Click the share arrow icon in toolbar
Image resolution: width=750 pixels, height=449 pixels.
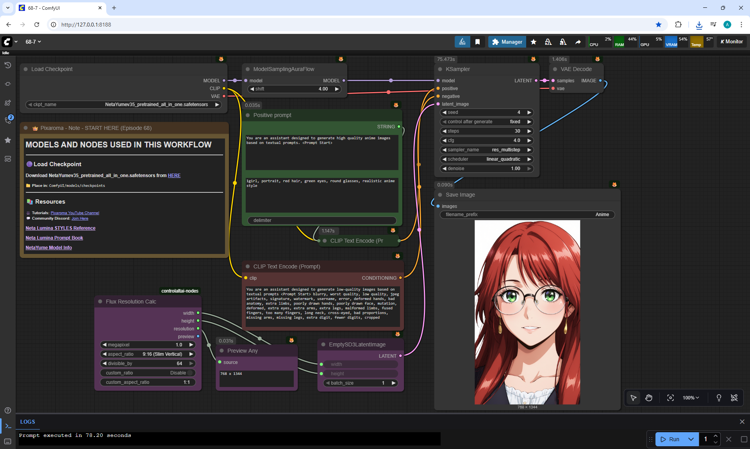pyautogui.click(x=578, y=42)
